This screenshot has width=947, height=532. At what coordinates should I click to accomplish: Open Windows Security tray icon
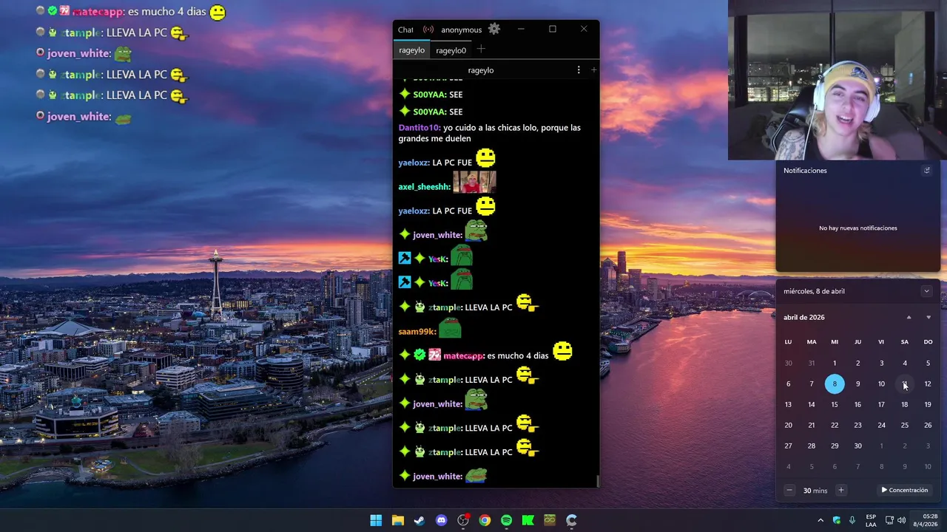(837, 520)
